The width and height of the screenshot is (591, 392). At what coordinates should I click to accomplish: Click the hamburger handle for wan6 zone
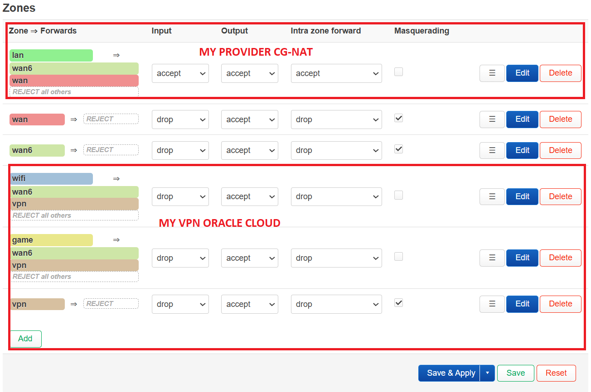pyautogui.click(x=492, y=150)
